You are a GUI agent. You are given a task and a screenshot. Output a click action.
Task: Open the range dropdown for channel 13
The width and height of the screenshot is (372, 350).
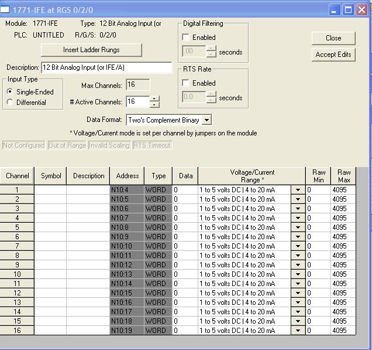tap(298, 302)
